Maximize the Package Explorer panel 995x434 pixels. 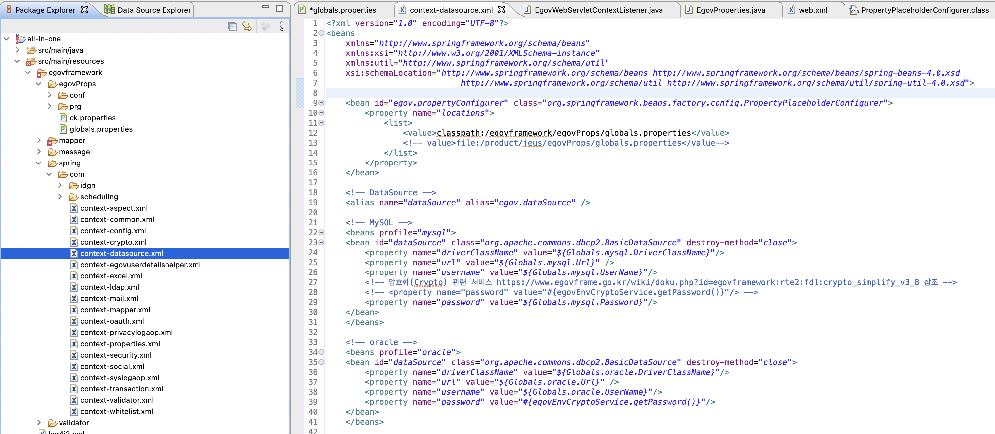point(280,9)
